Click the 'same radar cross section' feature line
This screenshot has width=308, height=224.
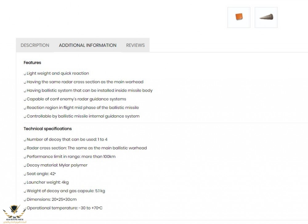[85, 82]
